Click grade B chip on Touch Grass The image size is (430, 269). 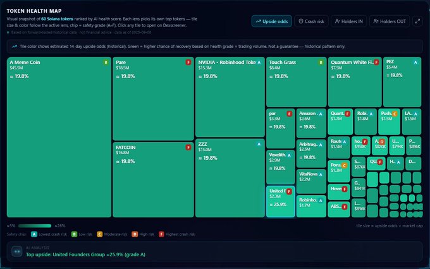pyautogui.click(x=321, y=63)
